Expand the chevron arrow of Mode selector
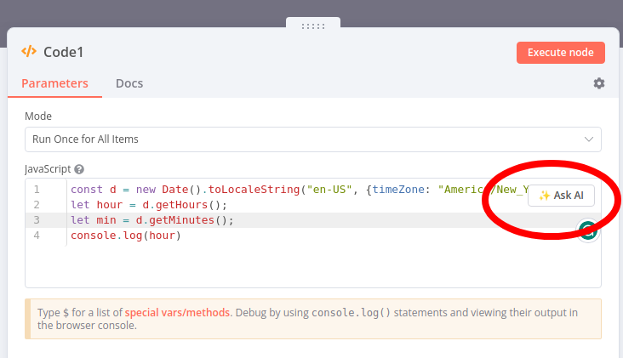This screenshot has height=358, width=623. point(588,139)
